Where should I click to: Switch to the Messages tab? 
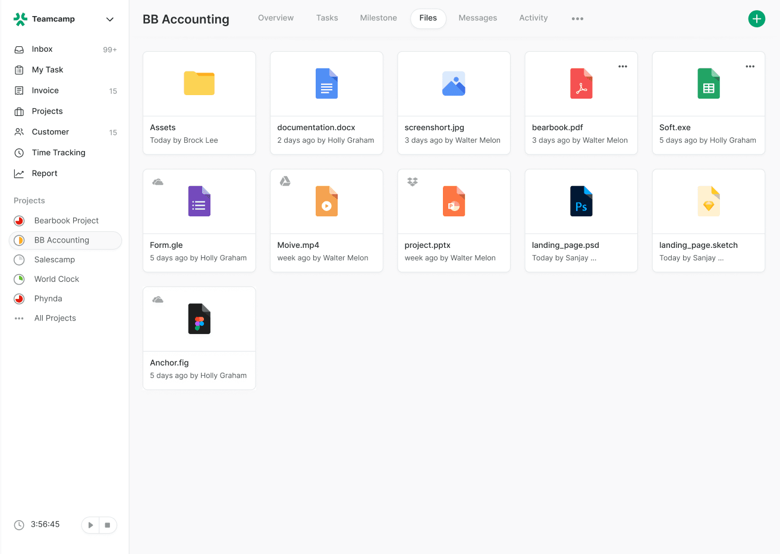[477, 18]
